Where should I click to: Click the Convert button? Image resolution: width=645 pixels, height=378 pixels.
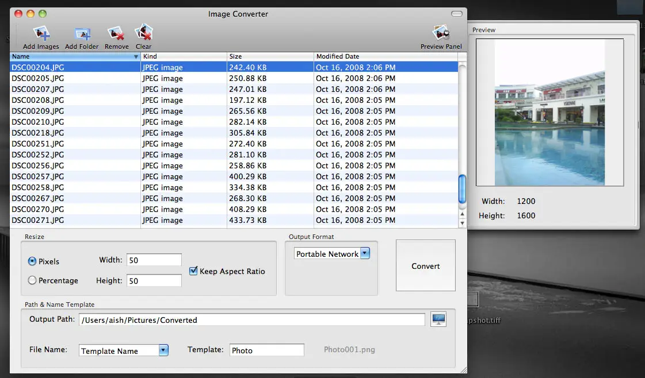point(425,266)
